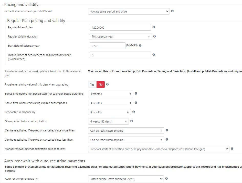Select No for prorate remaining value

101,84
